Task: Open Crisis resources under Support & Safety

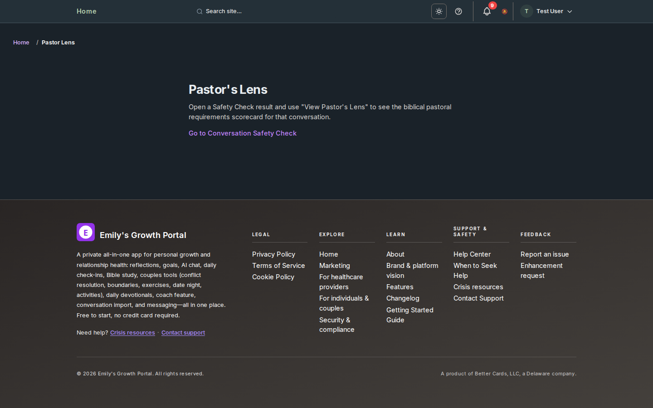Action: 478,287
